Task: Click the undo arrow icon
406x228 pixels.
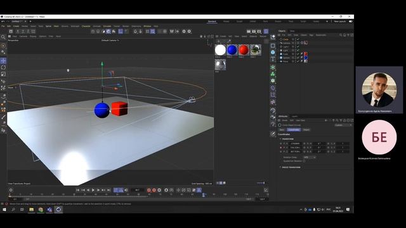Action: click(x=3, y=22)
